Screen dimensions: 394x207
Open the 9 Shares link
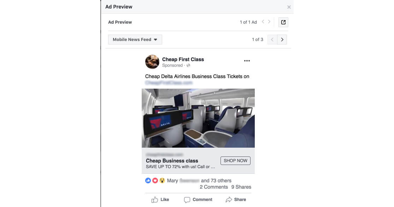[x=241, y=187]
